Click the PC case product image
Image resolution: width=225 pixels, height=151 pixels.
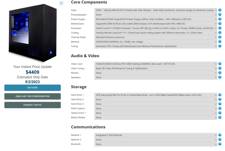pos(33,33)
